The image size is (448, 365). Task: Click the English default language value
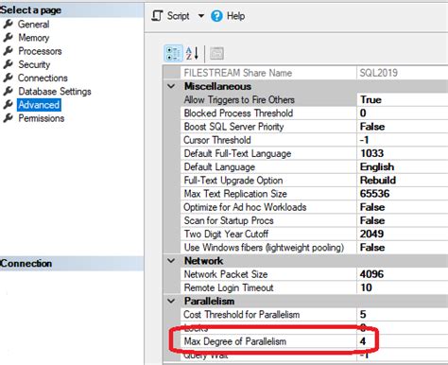[x=377, y=166]
